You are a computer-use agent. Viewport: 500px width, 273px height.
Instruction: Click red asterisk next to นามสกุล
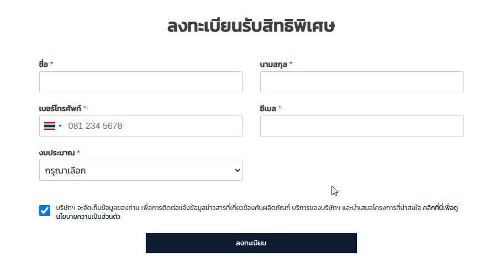pyautogui.click(x=291, y=64)
